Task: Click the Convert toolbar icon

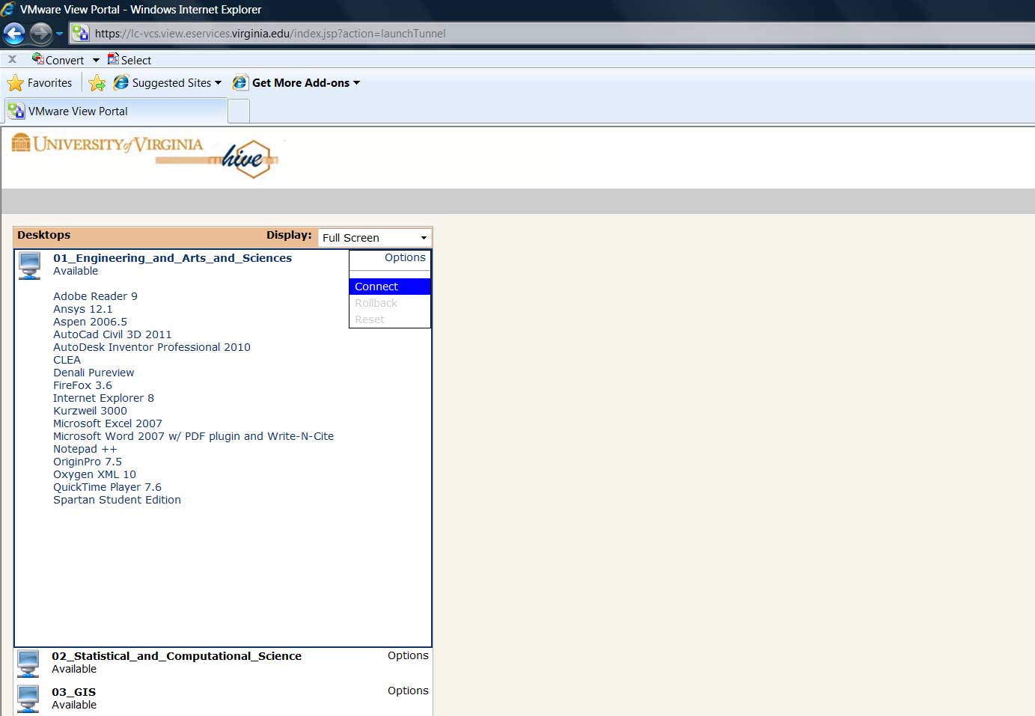Action: (36, 59)
